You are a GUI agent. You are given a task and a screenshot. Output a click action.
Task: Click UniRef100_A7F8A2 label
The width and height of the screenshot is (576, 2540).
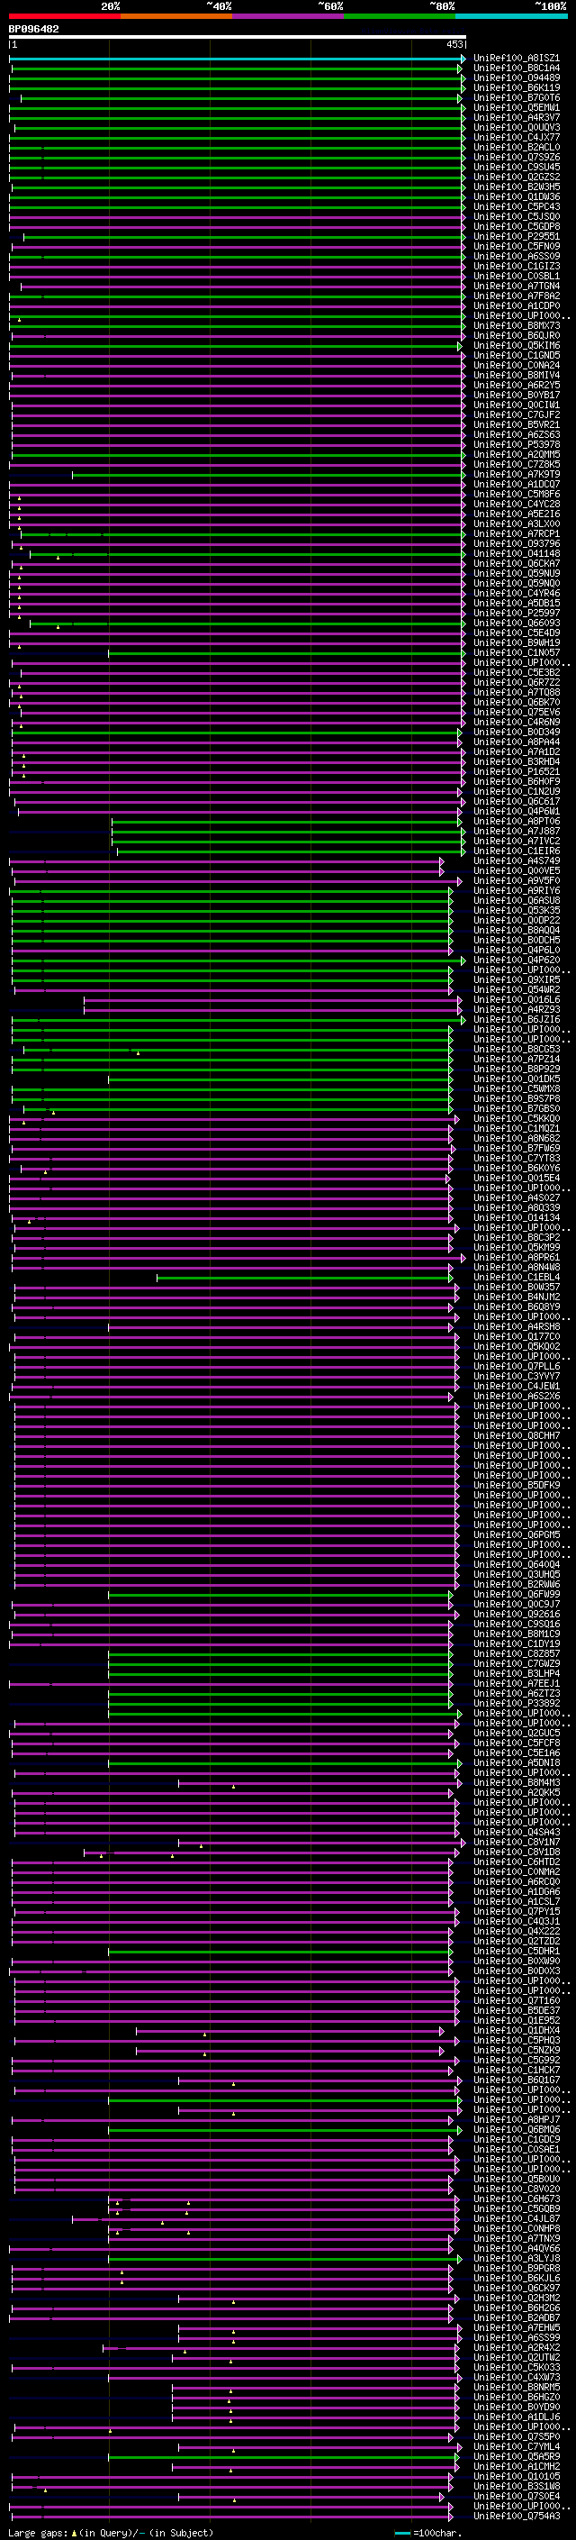point(516,296)
